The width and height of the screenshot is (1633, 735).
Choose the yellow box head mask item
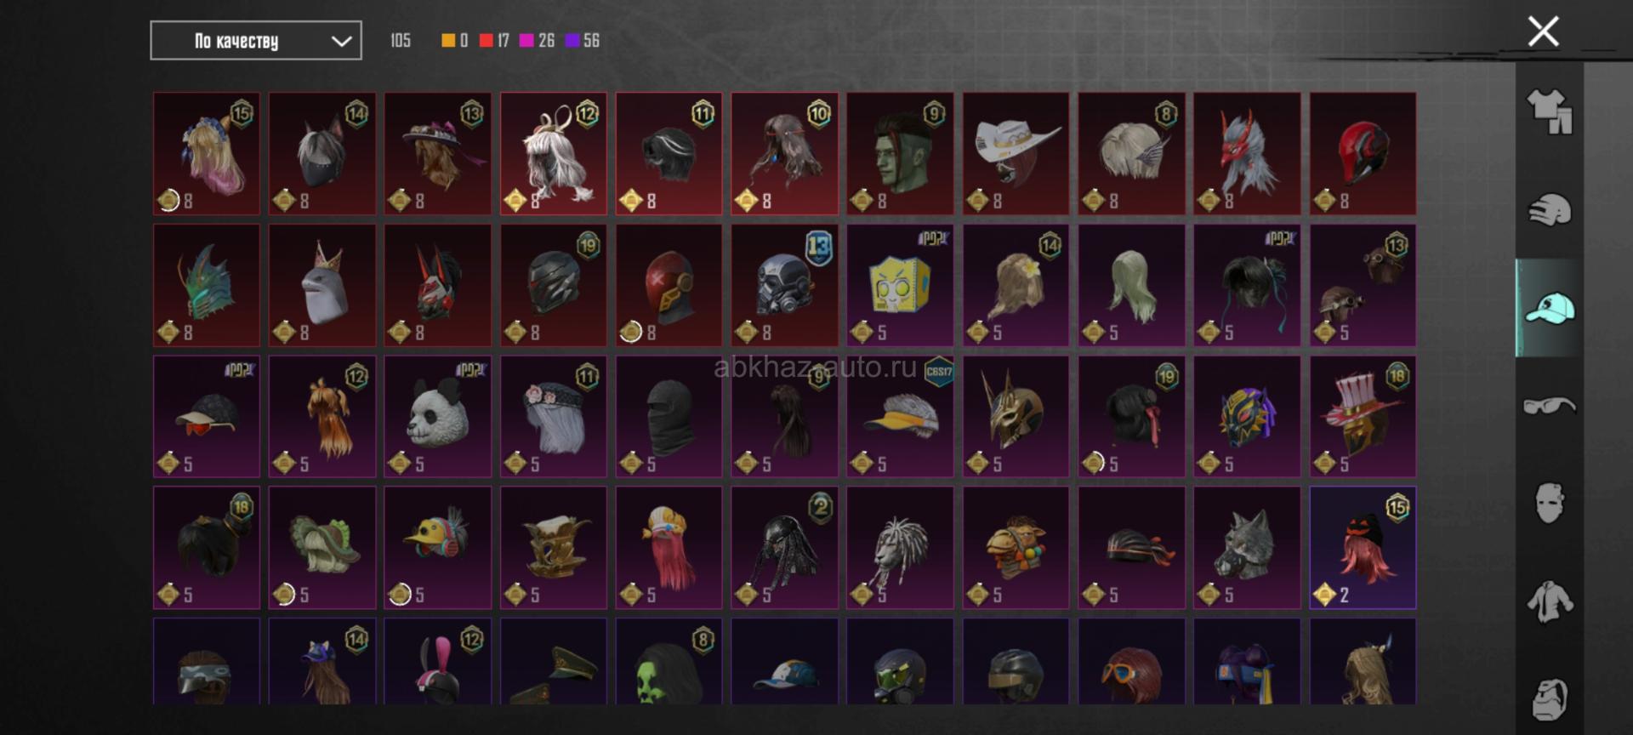click(x=900, y=285)
